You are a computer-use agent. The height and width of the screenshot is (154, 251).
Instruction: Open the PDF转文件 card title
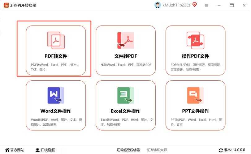tap(56, 56)
